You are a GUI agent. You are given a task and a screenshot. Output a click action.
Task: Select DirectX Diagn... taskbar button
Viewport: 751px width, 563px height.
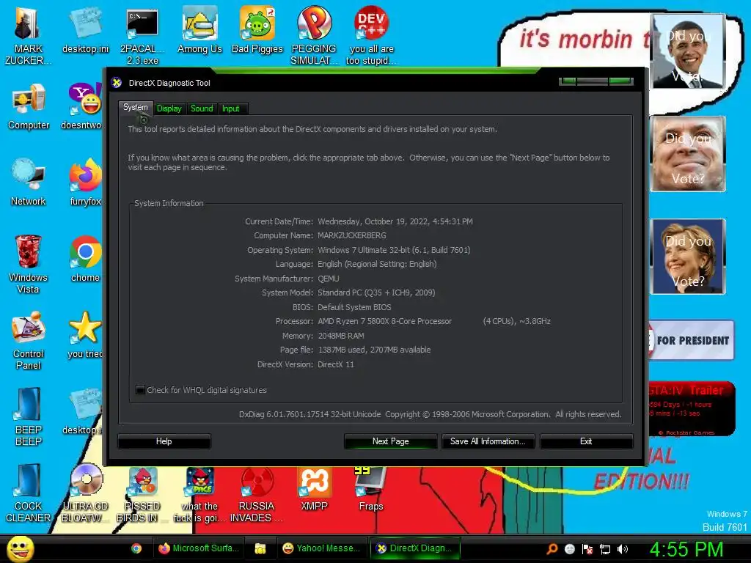click(415, 548)
